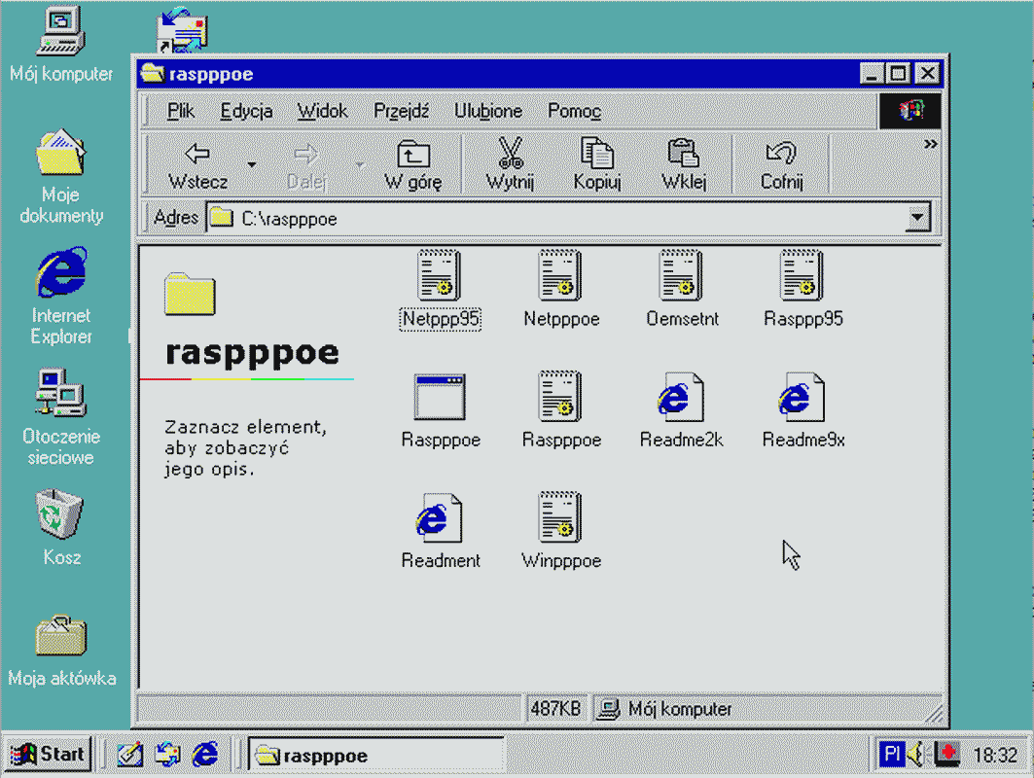The width and height of the screenshot is (1034, 778).
Task: Click the Pl keyboard language indicator
Action: [x=891, y=754]
